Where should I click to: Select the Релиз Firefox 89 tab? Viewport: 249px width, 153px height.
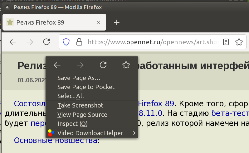tap(54, 22)
